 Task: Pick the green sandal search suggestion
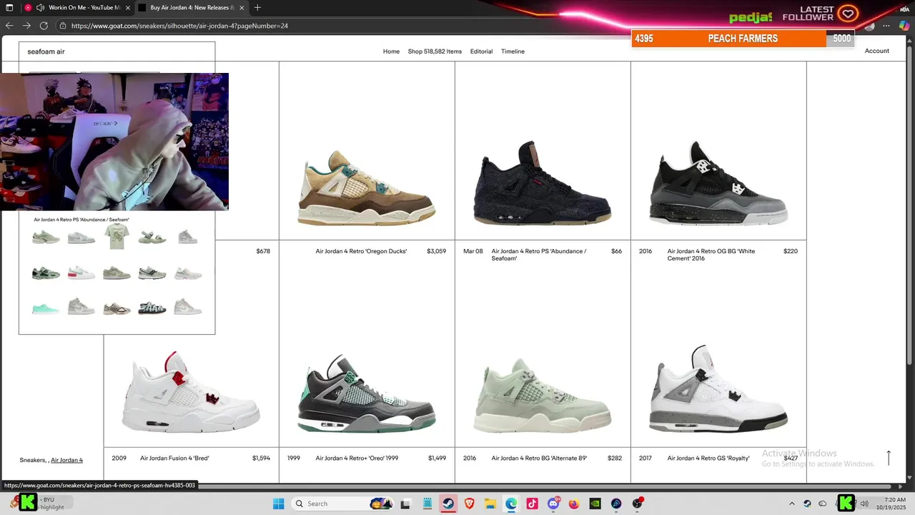152,237
